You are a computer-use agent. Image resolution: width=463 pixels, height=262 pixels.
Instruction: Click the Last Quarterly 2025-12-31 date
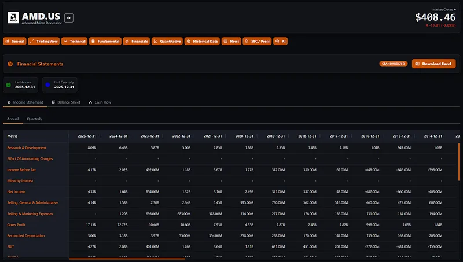[64, 87]
